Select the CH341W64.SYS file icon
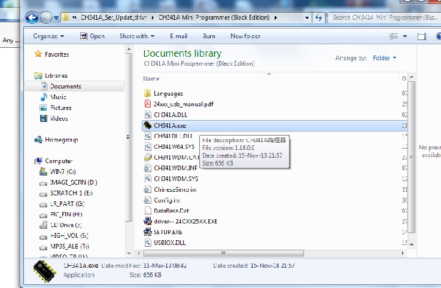 pyautogui.click(x=148, y=146)
